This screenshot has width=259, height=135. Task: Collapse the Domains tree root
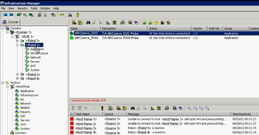tap(2, 28)
